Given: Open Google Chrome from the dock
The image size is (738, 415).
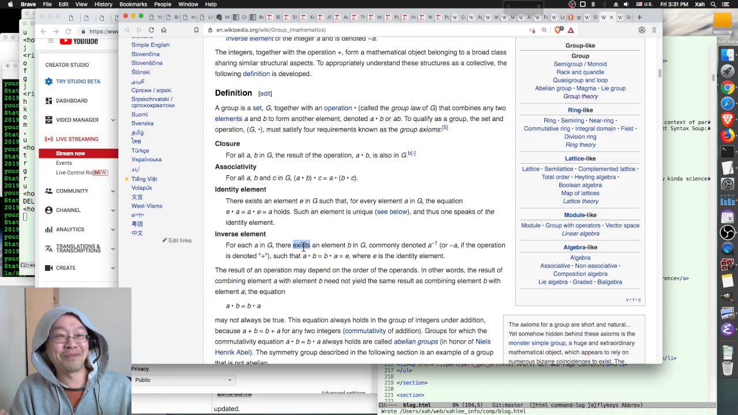Looking at the screenshot, I should coord(728,88).
